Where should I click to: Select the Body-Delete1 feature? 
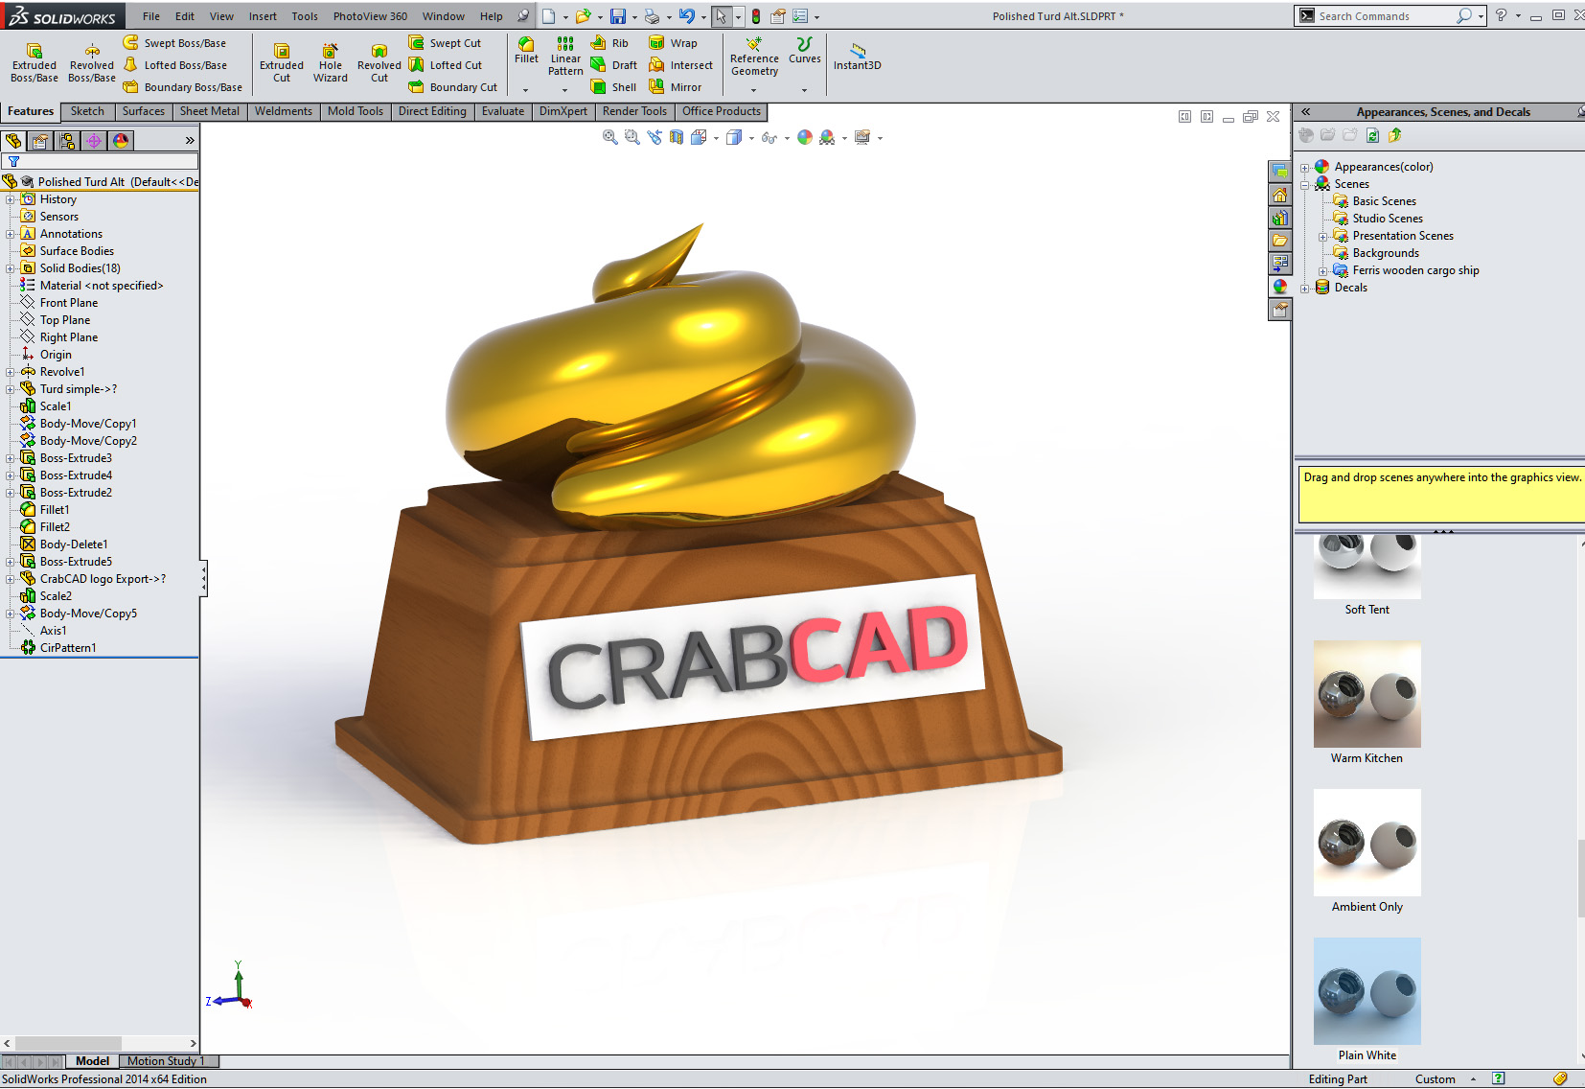pos(74,544)
